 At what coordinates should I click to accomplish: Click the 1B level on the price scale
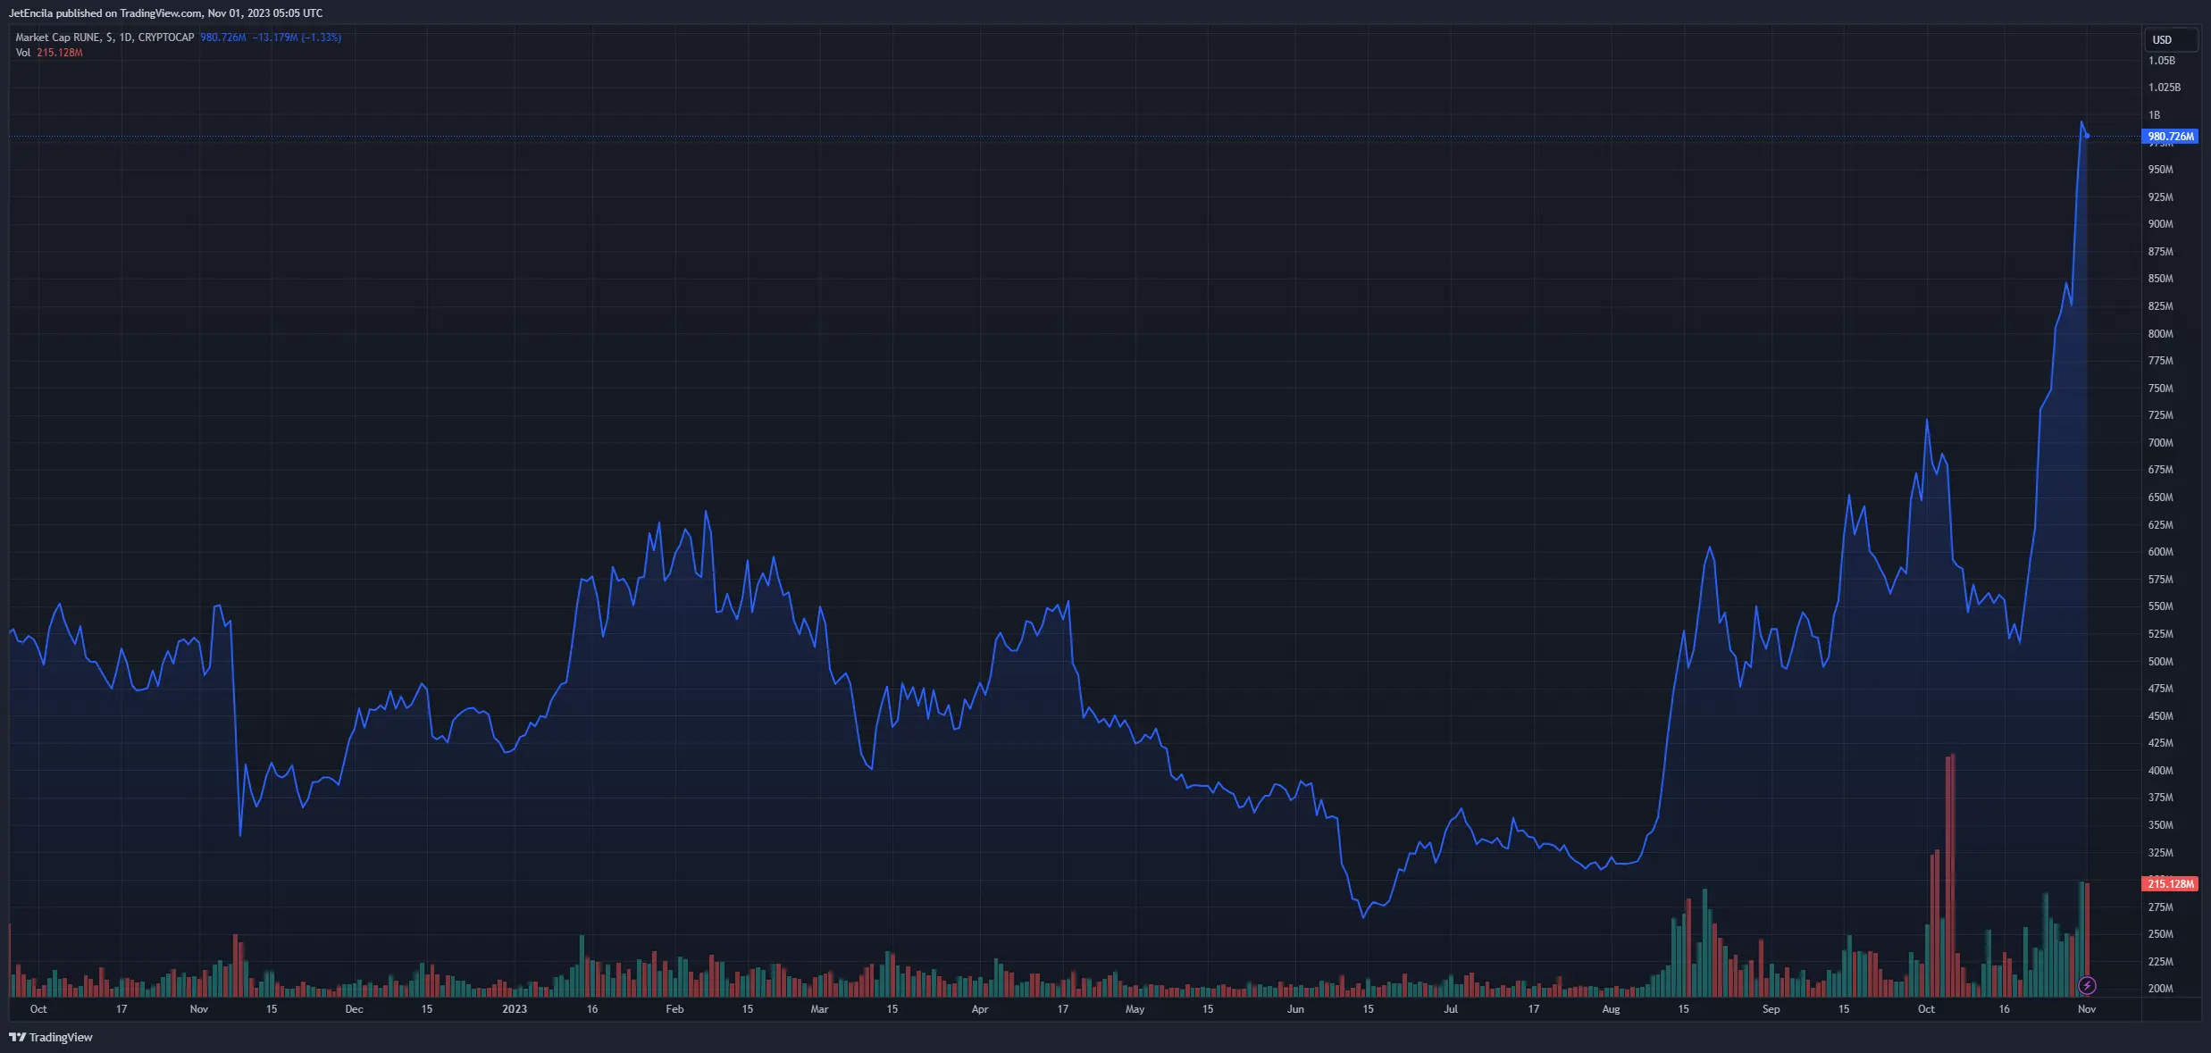click(2154, 115)
